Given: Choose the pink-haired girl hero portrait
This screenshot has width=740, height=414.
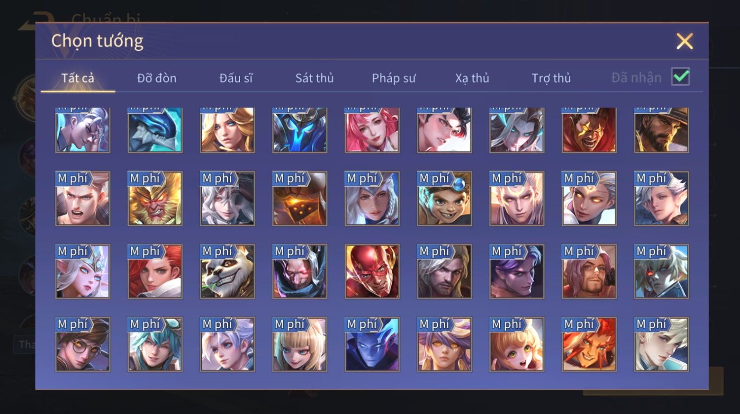Looking at the screenshot, I should pyautogui.click(x=372, y=130).
